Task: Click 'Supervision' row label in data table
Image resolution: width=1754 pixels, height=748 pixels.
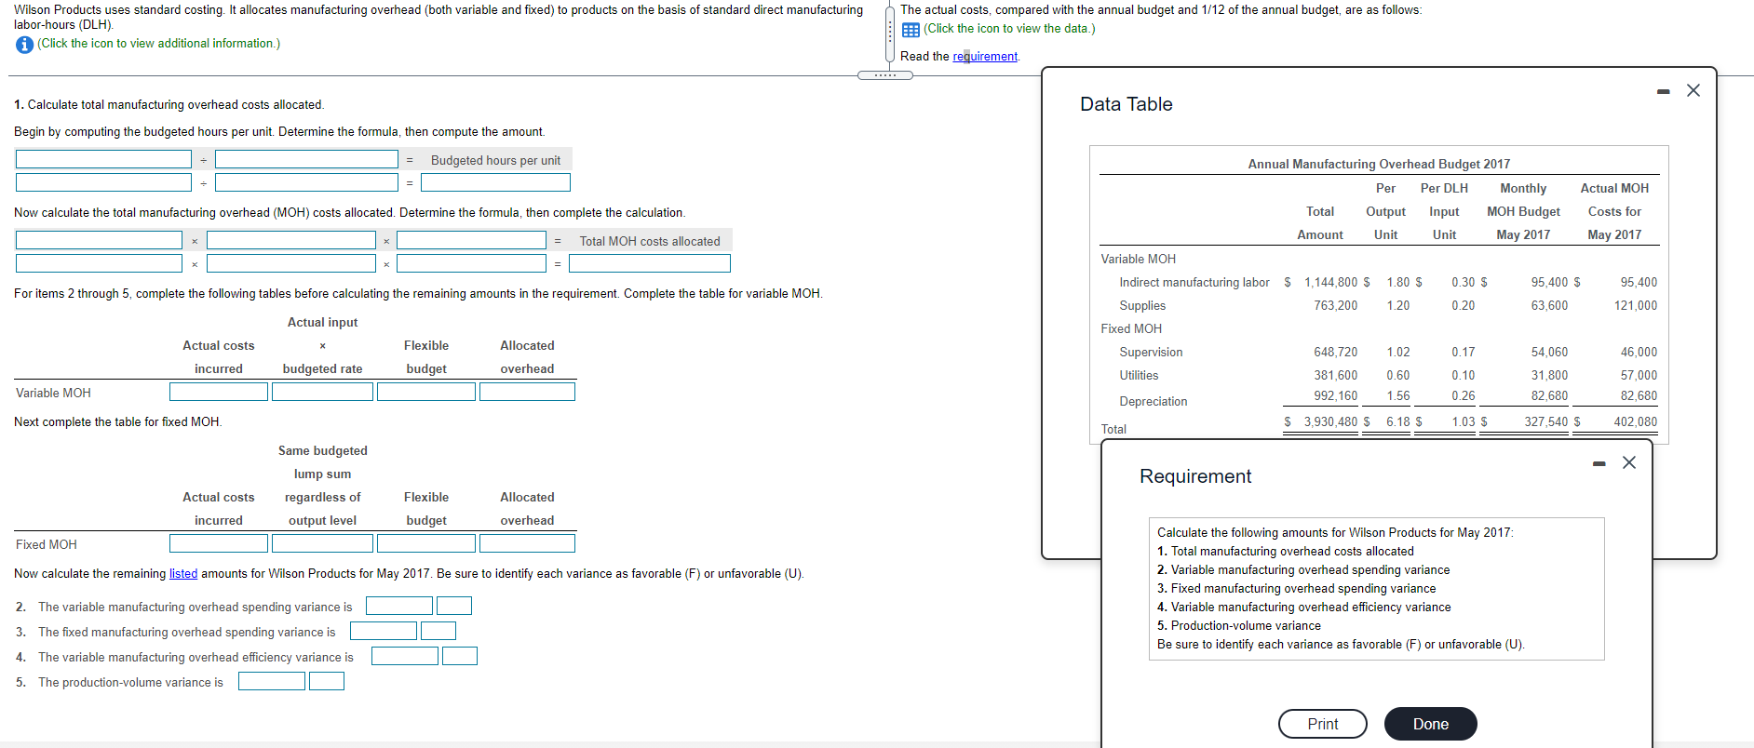Action: click(1151, 353)
